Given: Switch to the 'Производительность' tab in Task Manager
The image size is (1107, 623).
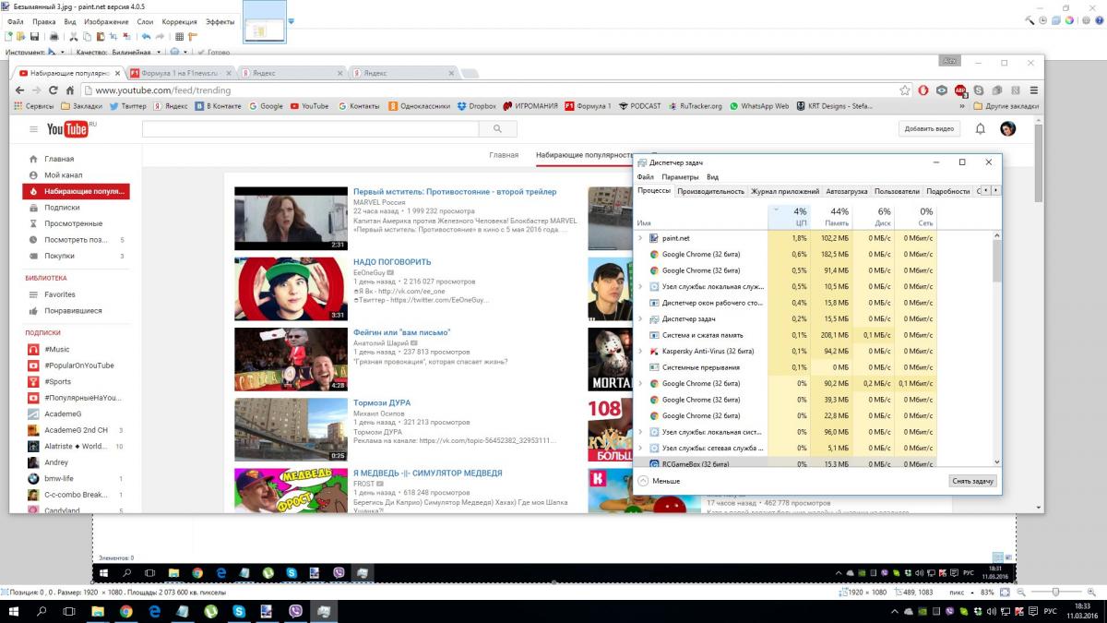Looking at the screenshot, I should coord(710,191).
